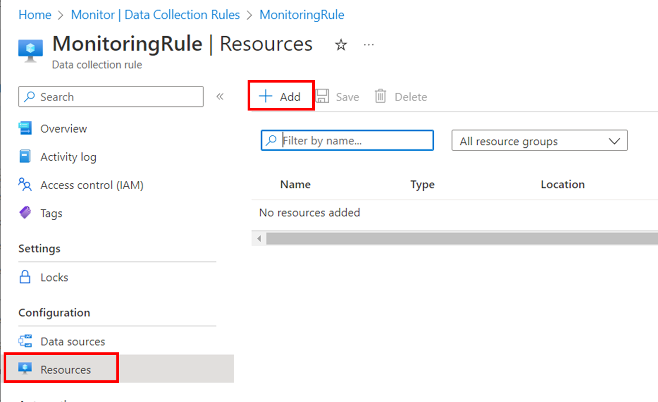Click the Locks padlock icon
Image resolution: width=658 pixels, height=402 pixels.
pyautogui.click(x=25, y=277)
